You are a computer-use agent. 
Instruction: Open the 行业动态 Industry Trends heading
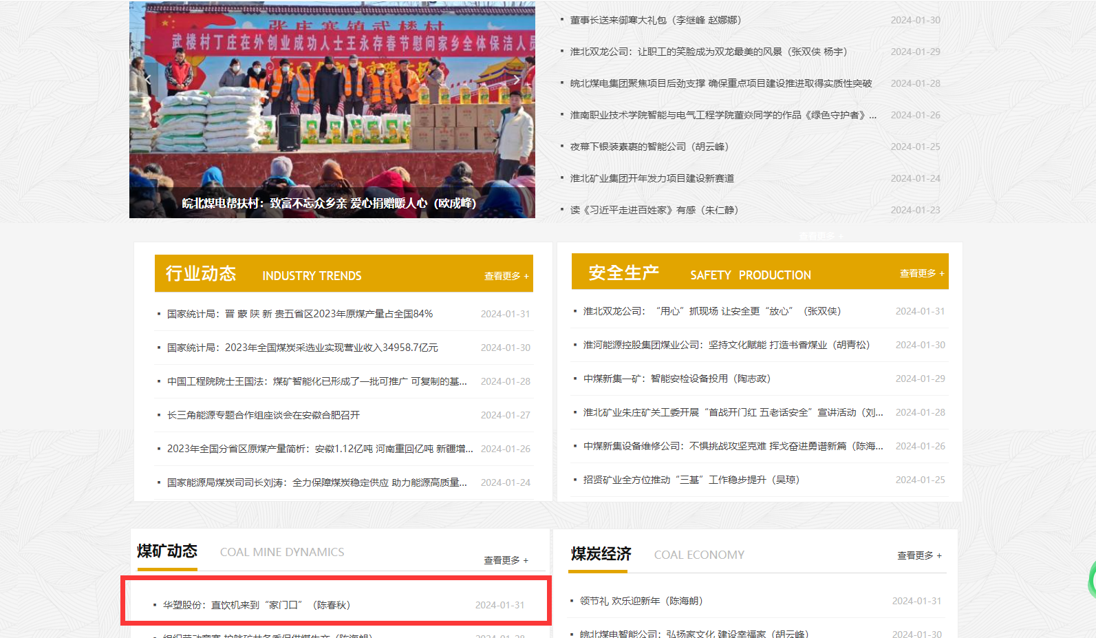pos(201,274)
